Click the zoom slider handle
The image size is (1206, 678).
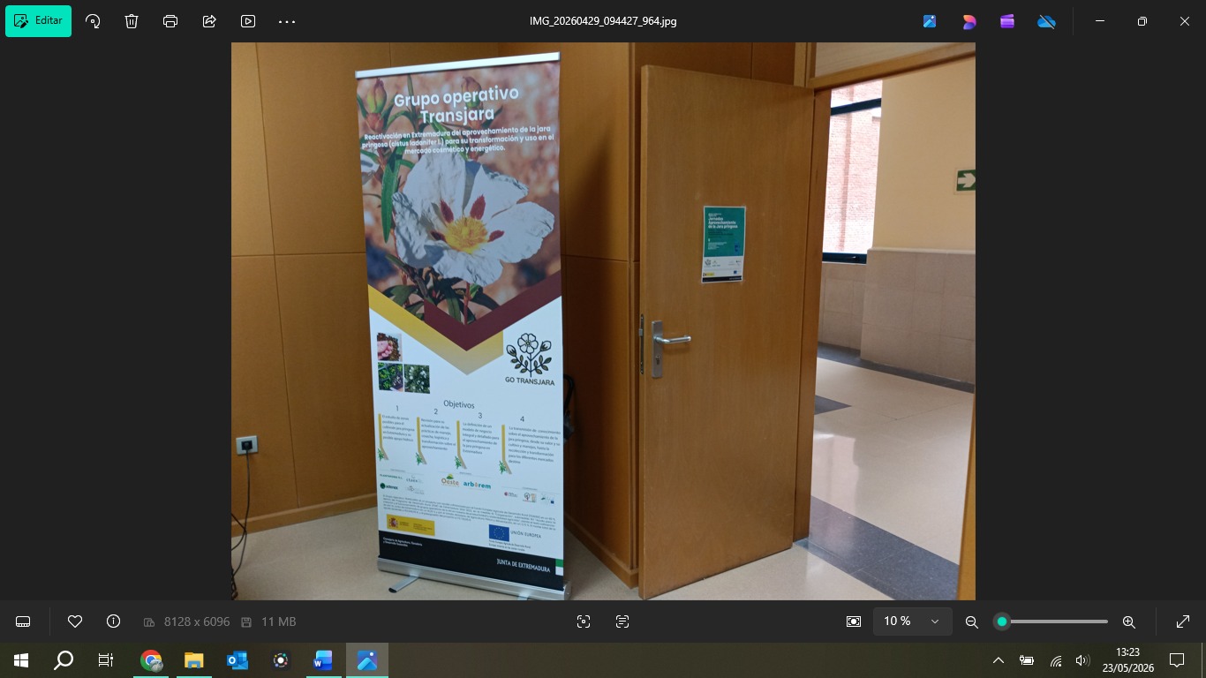[x=1001, y=621]
